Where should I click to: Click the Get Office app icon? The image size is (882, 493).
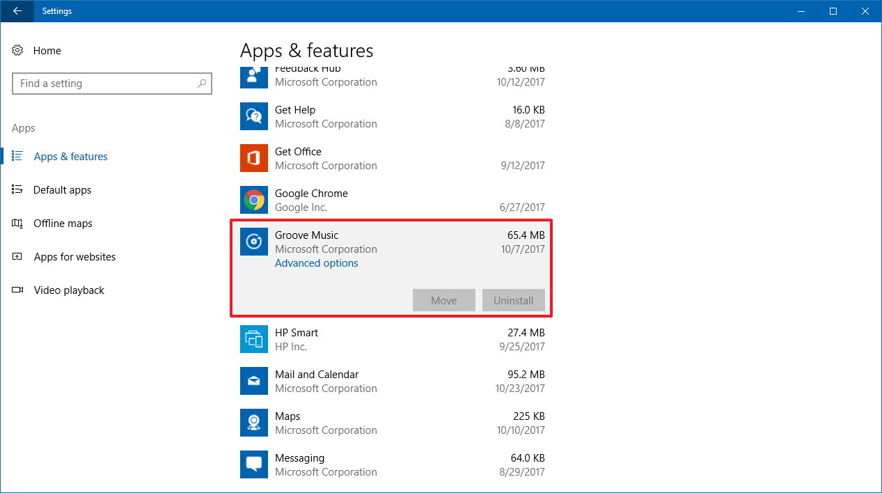(x=254, y=158)
